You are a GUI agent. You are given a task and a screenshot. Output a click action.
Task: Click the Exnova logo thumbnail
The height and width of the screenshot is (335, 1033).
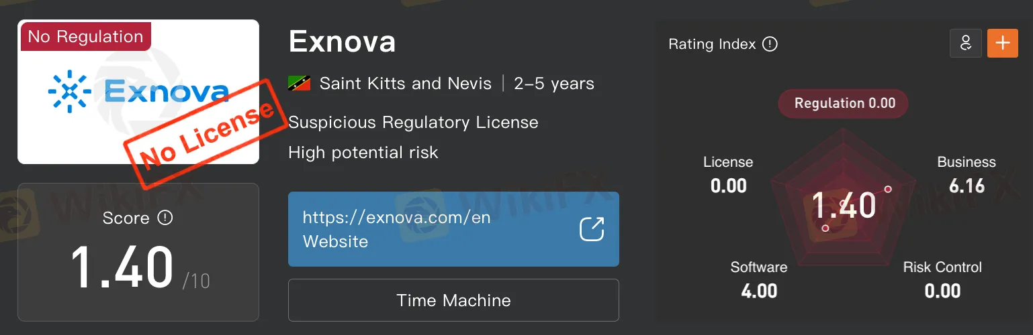[138, 92]
